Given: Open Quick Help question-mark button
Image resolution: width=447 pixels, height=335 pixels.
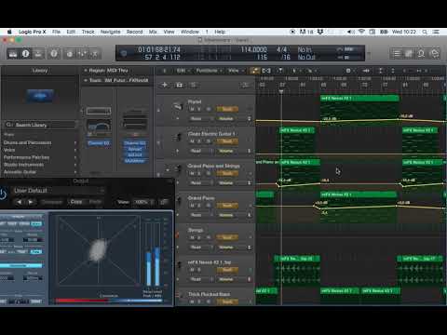Looking at the screenshot, I should [54, 54].
